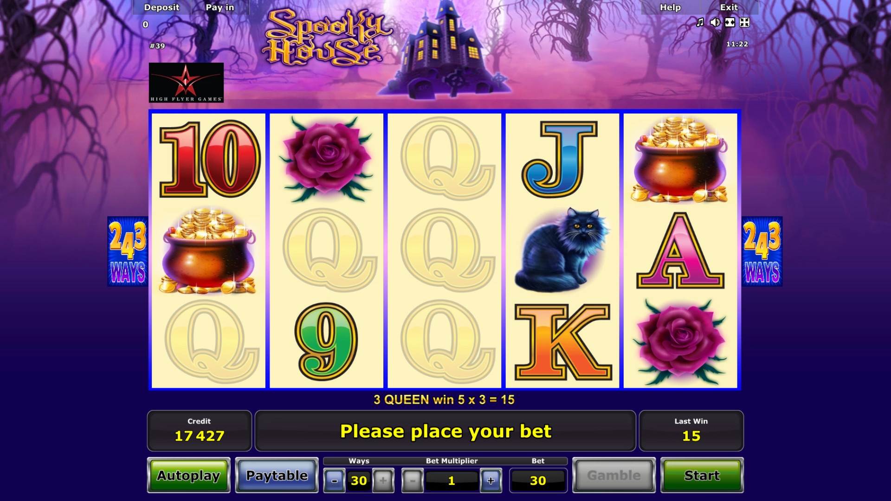Click the orange K reel symbol
Viewport: 891px width, 501px height.
point(563,342)
